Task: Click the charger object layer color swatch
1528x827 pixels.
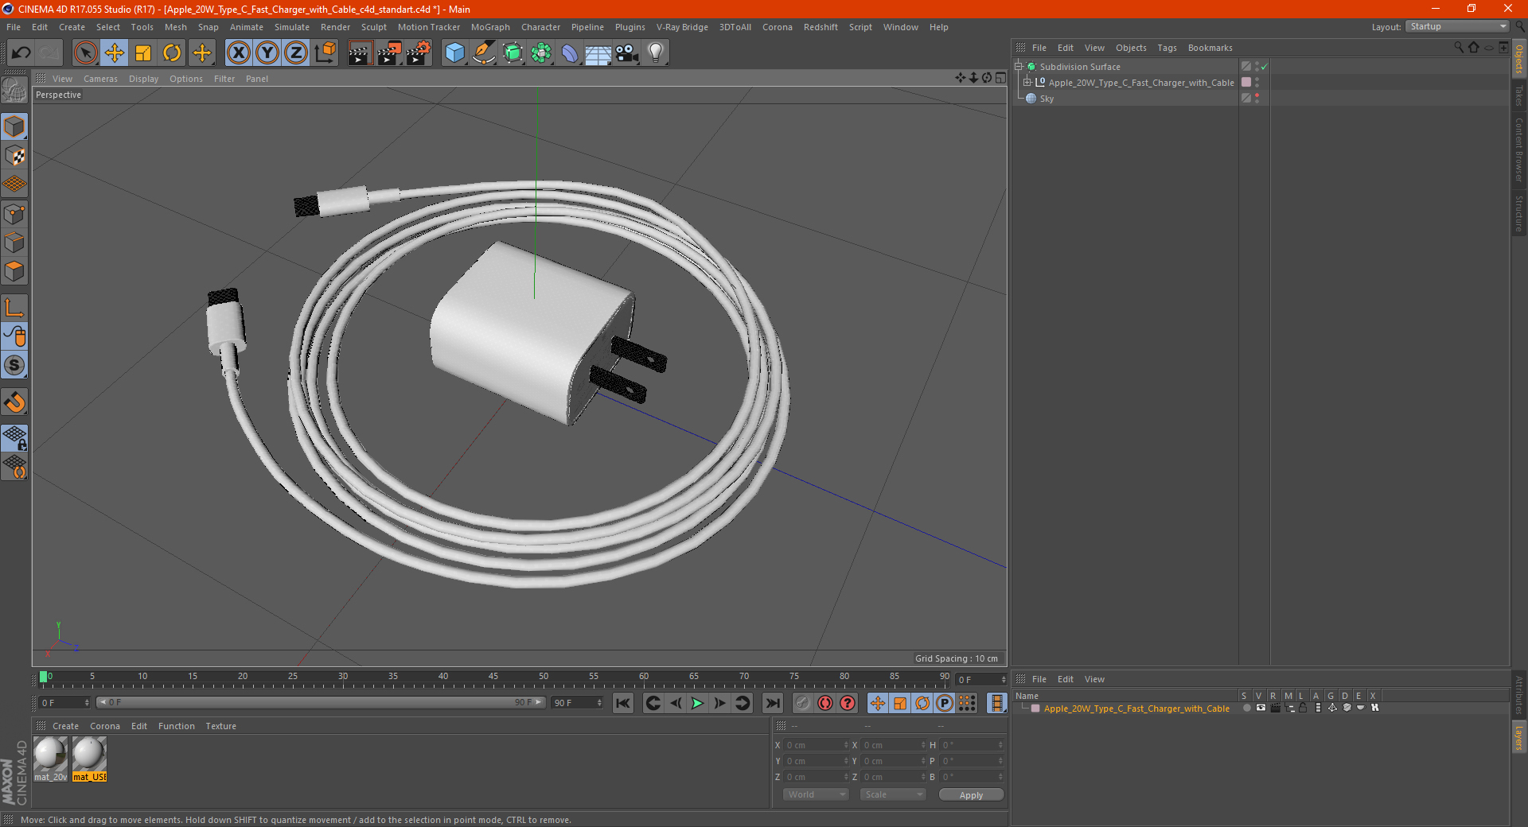Action: tap(1246, 83)
